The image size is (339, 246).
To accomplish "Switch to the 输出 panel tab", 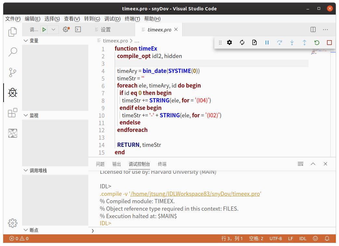I will point(117,164).
